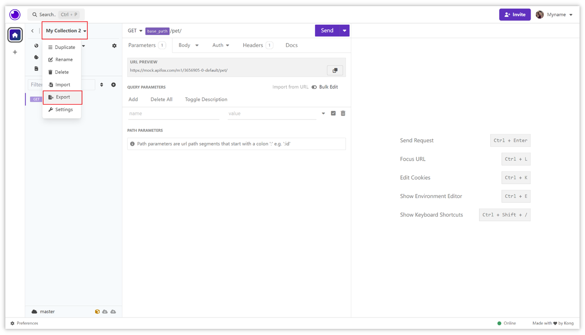Toggle Bulk Edit switch
This screenshot has width=585, height=335.
click(314, 87)
